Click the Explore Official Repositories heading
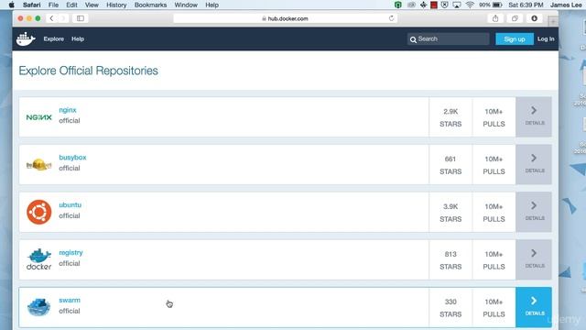586x330 pixels. point(88,71)
